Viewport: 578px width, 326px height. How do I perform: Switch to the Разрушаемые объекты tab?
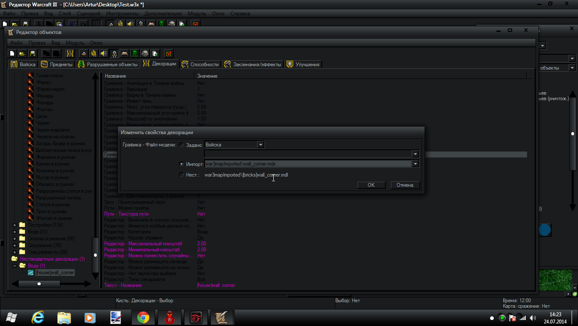tap(108, 64)
